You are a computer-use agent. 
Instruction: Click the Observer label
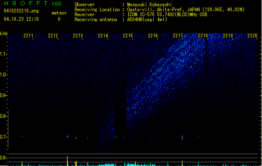[x=85, y=5]
